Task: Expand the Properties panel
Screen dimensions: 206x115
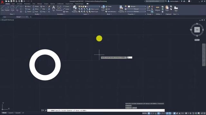Action: (131, 14)
